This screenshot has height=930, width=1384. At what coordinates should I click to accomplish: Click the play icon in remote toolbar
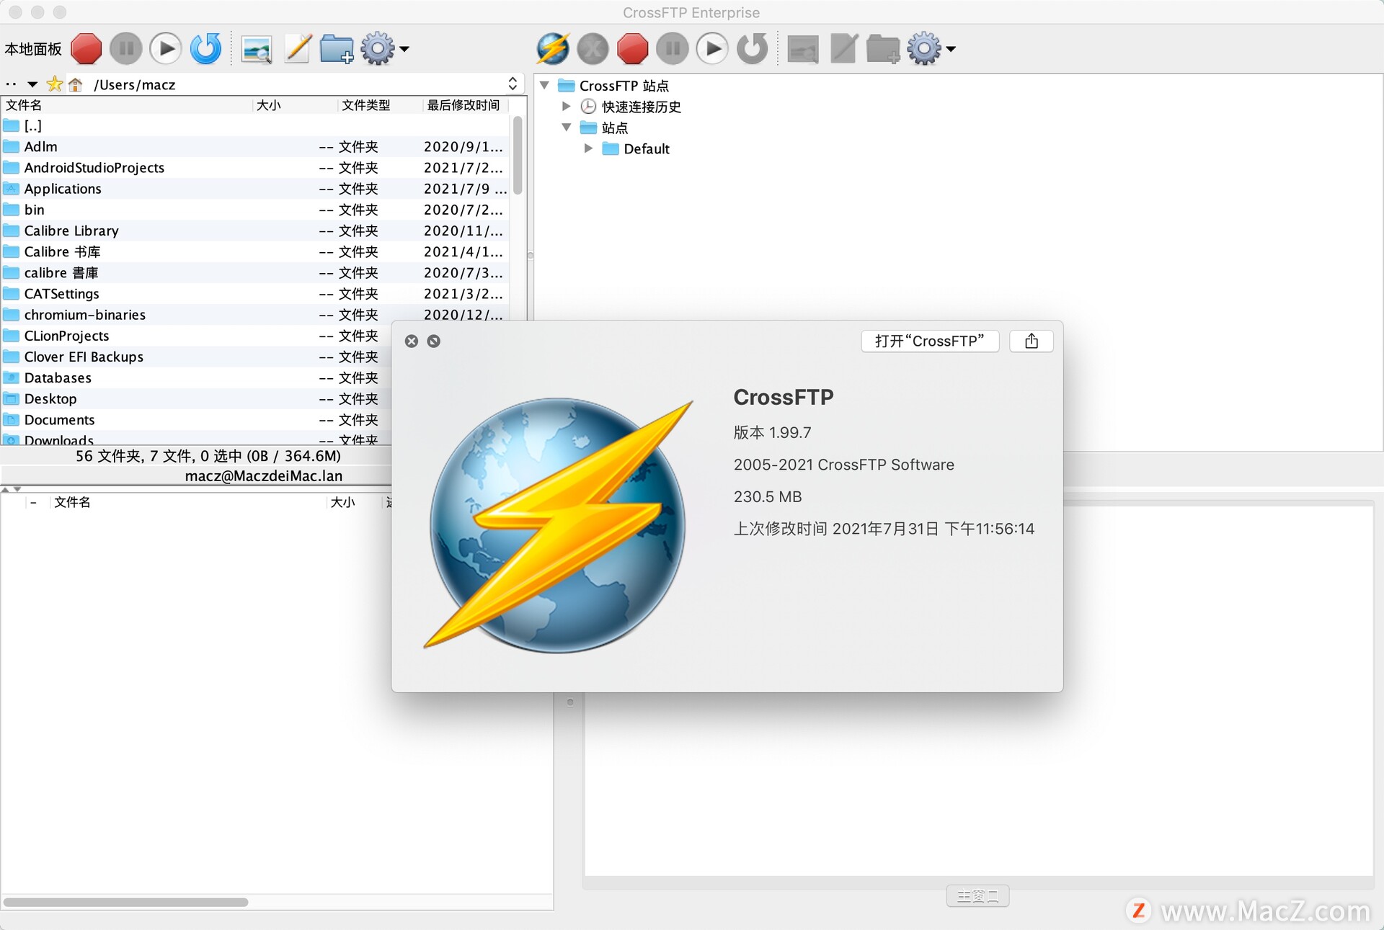(x=712, y=49)
